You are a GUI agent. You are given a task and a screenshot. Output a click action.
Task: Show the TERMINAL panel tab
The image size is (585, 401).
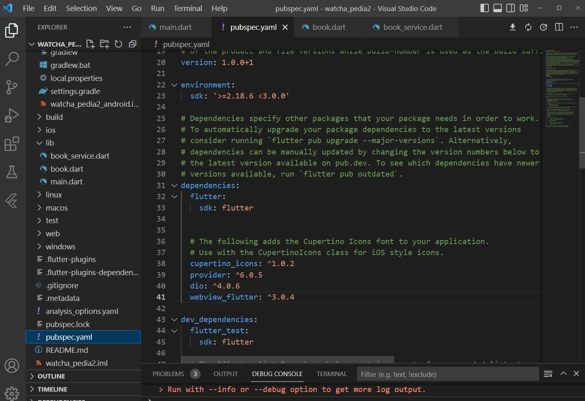332,374
